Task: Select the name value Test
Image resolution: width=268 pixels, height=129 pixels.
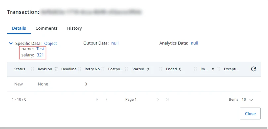Action: [x=40, y=49]
